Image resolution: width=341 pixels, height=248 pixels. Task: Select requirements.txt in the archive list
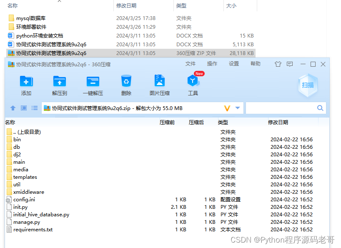point(33,229)
